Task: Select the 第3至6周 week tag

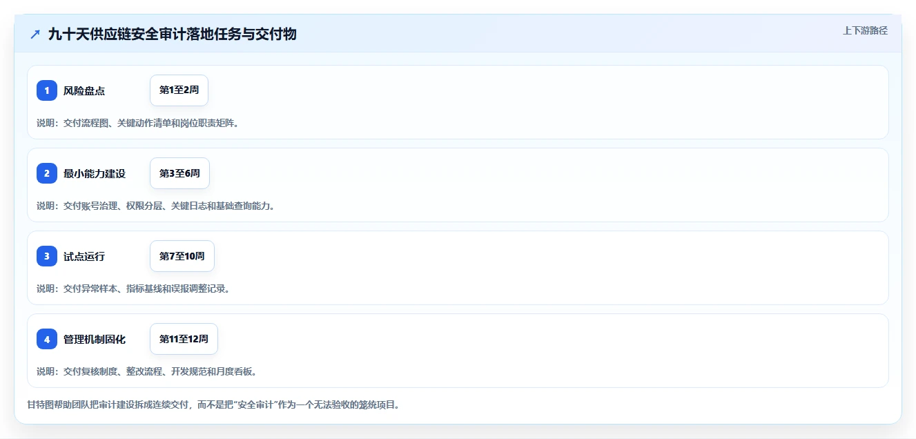Action: coord(179,173)
